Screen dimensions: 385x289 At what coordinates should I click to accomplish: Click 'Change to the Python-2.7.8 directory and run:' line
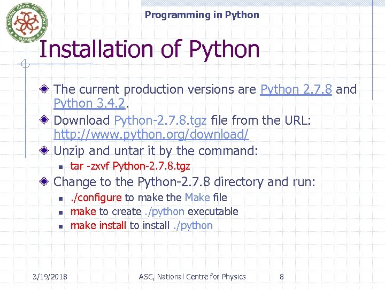coord(184,182)
